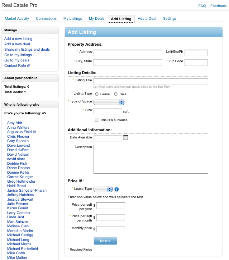Open Michael Porterfield's profile
Screen dimensions: 229x260
tap(23, 248)
